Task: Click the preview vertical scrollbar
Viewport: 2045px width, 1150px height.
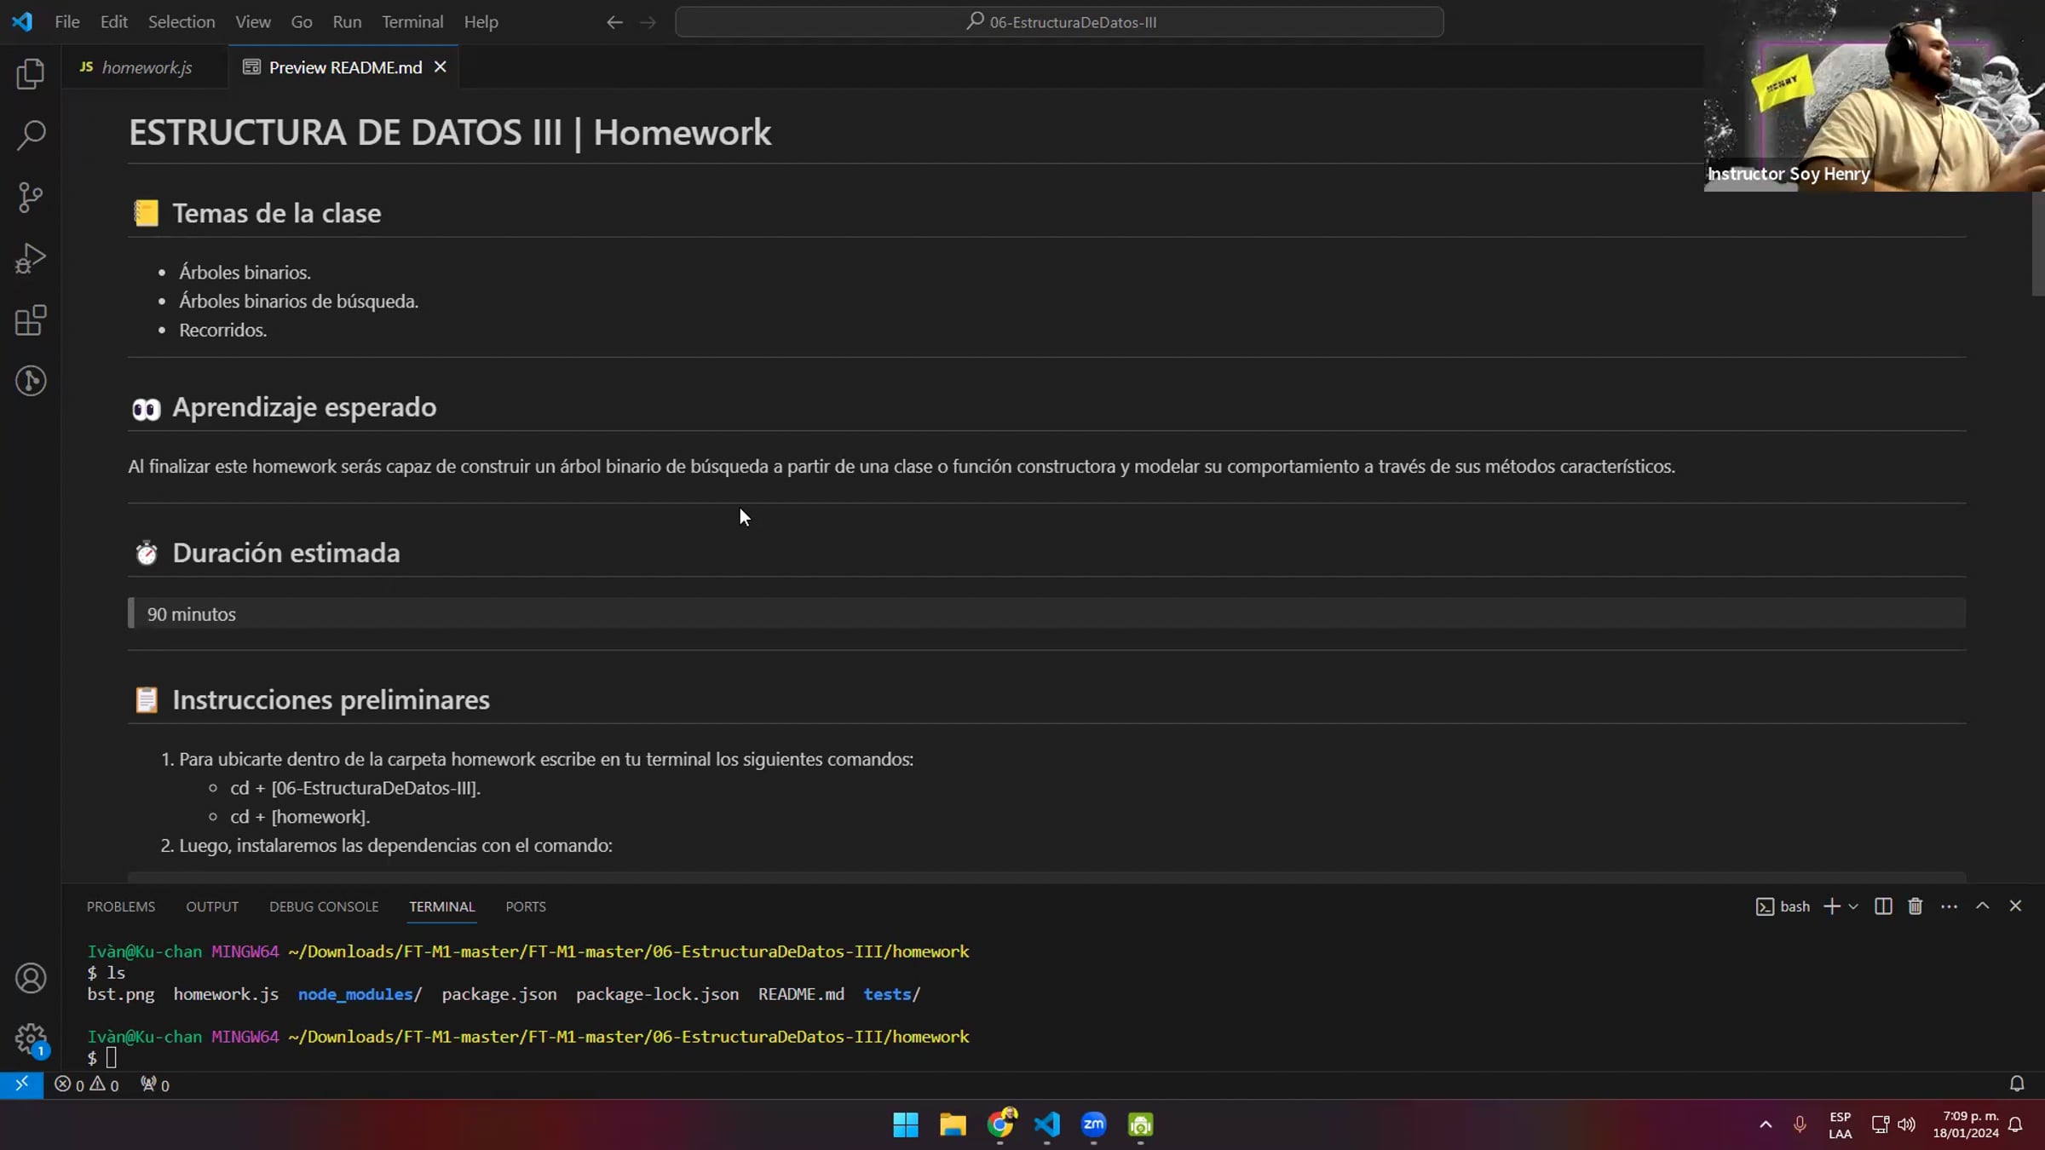Action: [x=2037, y=244]
